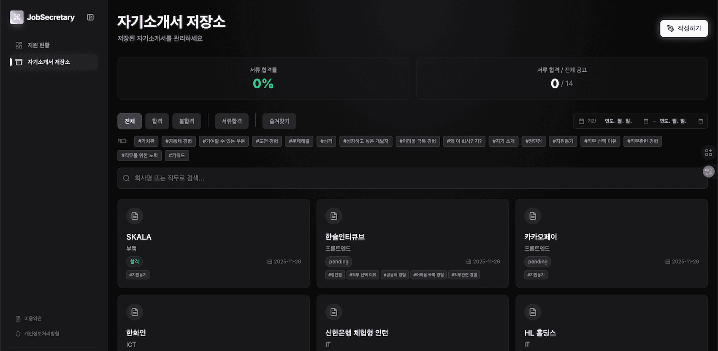Focus the 회사명 또는 직무로 검색 search field
The height and width of the screenshot is (351, 718).
click(412, 178)
